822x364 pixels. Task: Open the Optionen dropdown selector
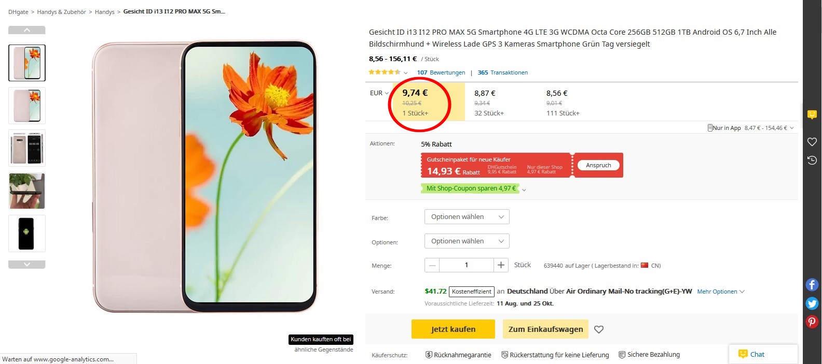[467, 241]
